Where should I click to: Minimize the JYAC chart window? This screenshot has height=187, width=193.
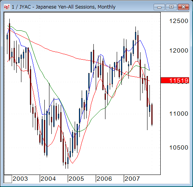point(159,7)
